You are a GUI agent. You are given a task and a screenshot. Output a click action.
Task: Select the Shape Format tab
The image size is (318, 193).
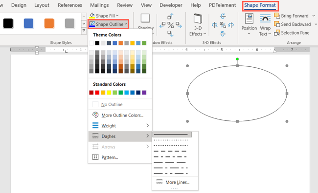(x=260, y=5)
